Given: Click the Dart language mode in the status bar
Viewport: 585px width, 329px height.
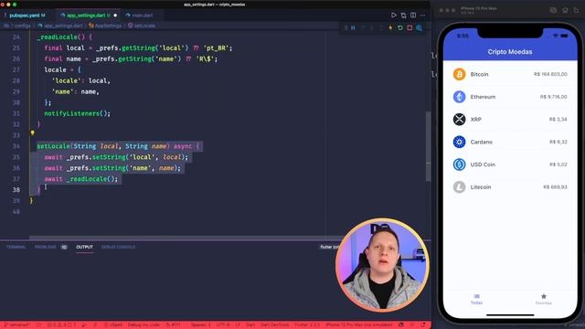Looking at the screenshot, I should [250, 325].
